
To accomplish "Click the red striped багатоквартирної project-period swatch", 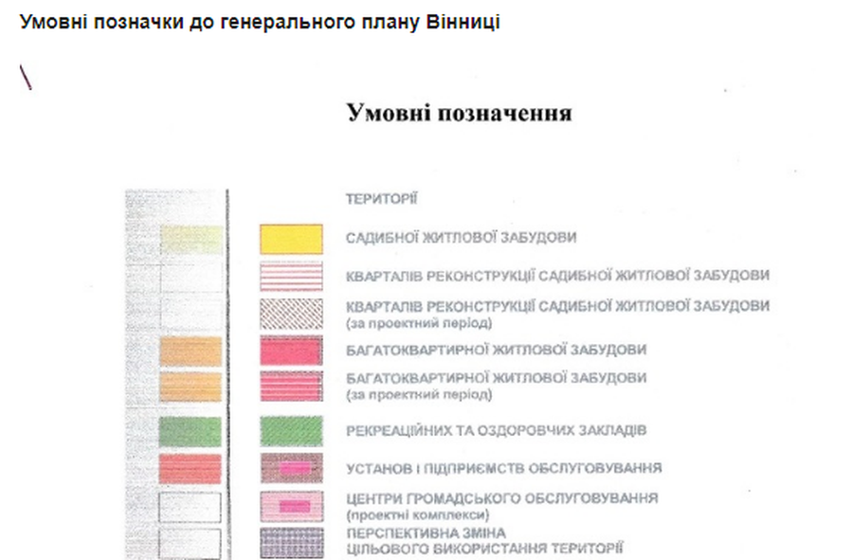I will coord(291,386).
